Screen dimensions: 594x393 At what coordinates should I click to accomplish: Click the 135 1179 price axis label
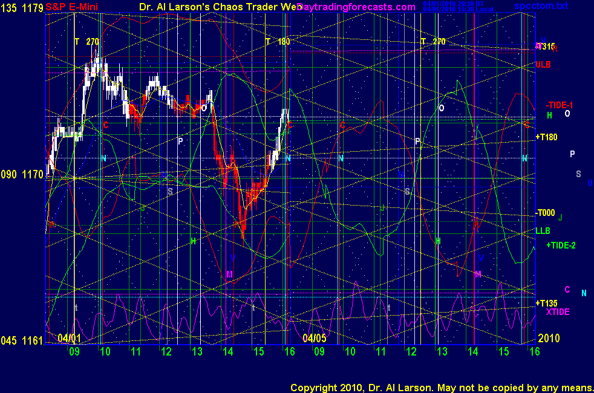[x=22, y=7]
